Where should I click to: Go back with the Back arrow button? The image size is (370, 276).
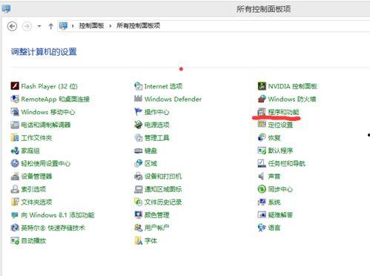click(12, 26)
